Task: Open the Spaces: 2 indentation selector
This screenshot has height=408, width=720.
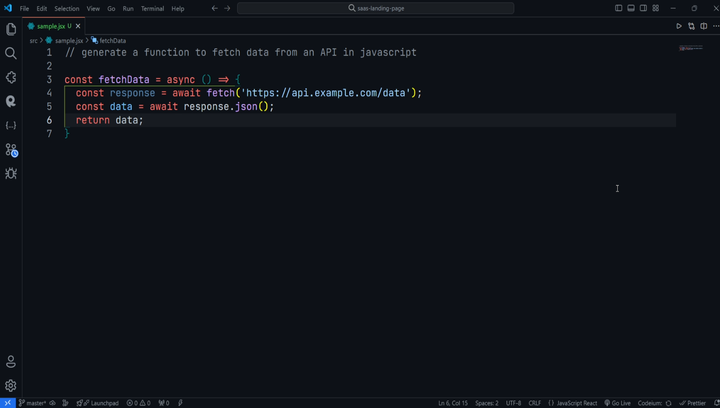Action: 486,403
